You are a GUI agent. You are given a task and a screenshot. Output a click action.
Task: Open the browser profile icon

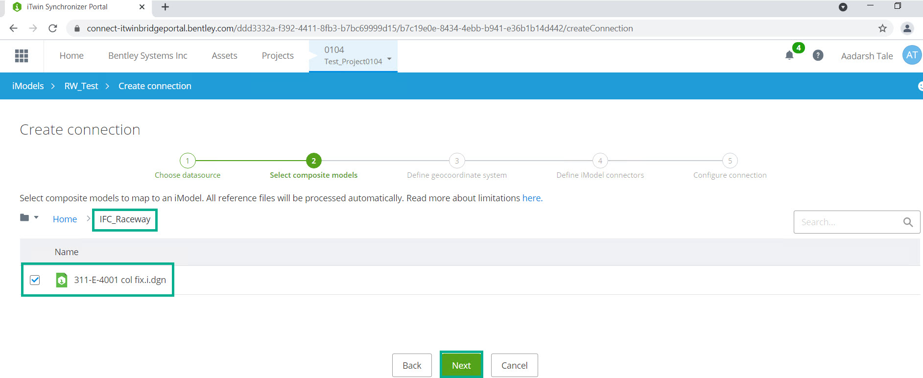(907, 28)
